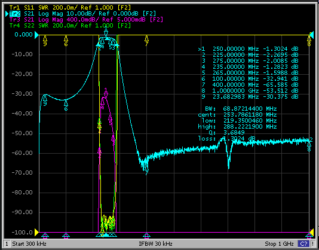The width and height of the screenshot is (319, 250).
Task: Click cyan marker 6 on the S21 curve
Action: [66, 103]
